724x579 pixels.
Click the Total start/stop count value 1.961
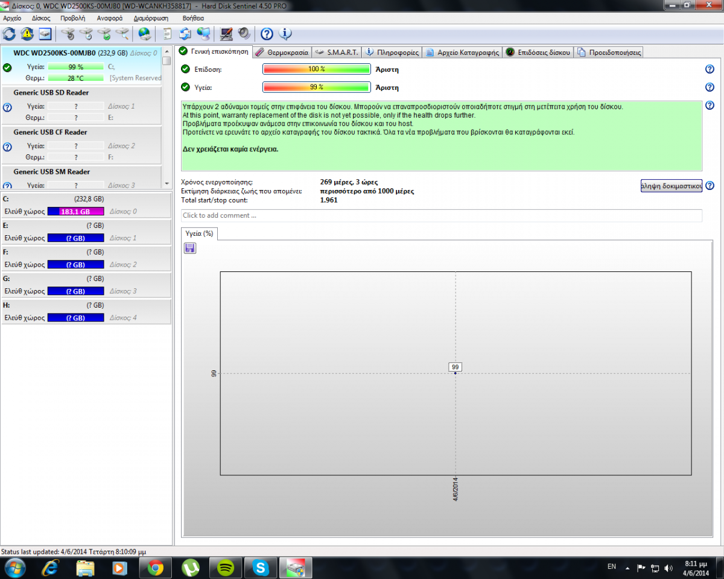coord(329,200)
